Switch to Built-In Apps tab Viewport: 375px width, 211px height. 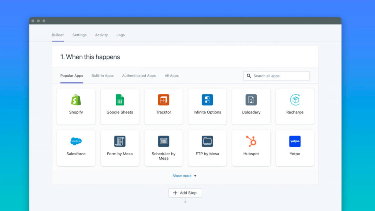(x=103, y=75)
